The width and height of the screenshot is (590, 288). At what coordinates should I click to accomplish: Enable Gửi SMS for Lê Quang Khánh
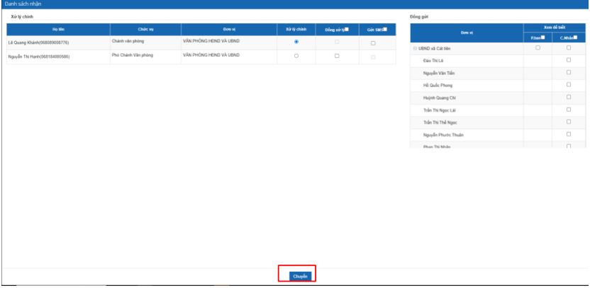pyautogui.click(x=374, y=43)
